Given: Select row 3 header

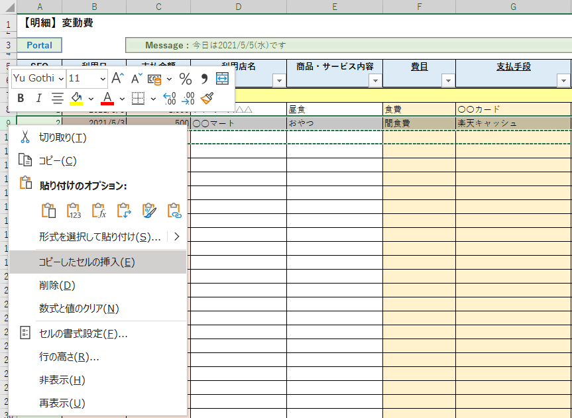Looking at the screenshot, I should [x=8, y=45].
